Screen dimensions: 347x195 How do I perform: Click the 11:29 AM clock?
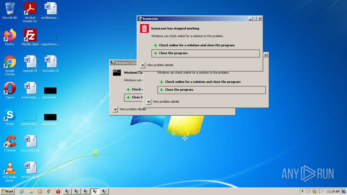click(333, 191)
